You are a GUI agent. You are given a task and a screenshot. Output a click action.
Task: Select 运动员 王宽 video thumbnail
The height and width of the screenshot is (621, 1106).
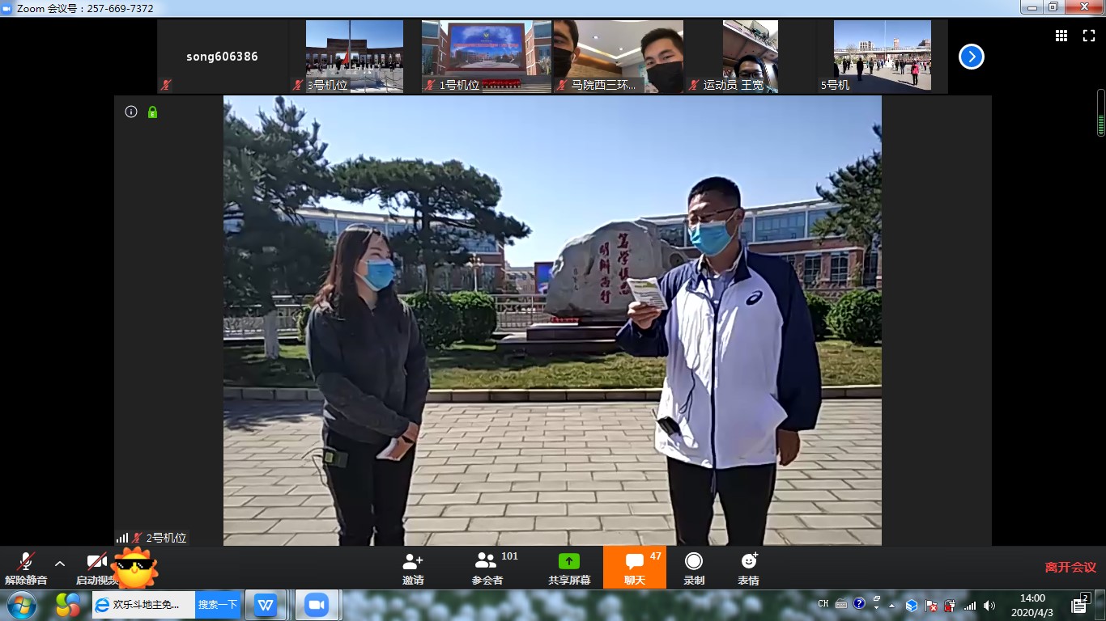(x=750, y=57)
